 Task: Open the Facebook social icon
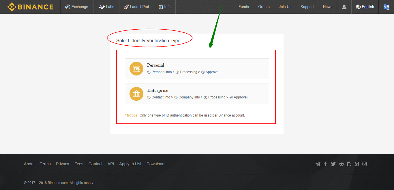(326, 164)
